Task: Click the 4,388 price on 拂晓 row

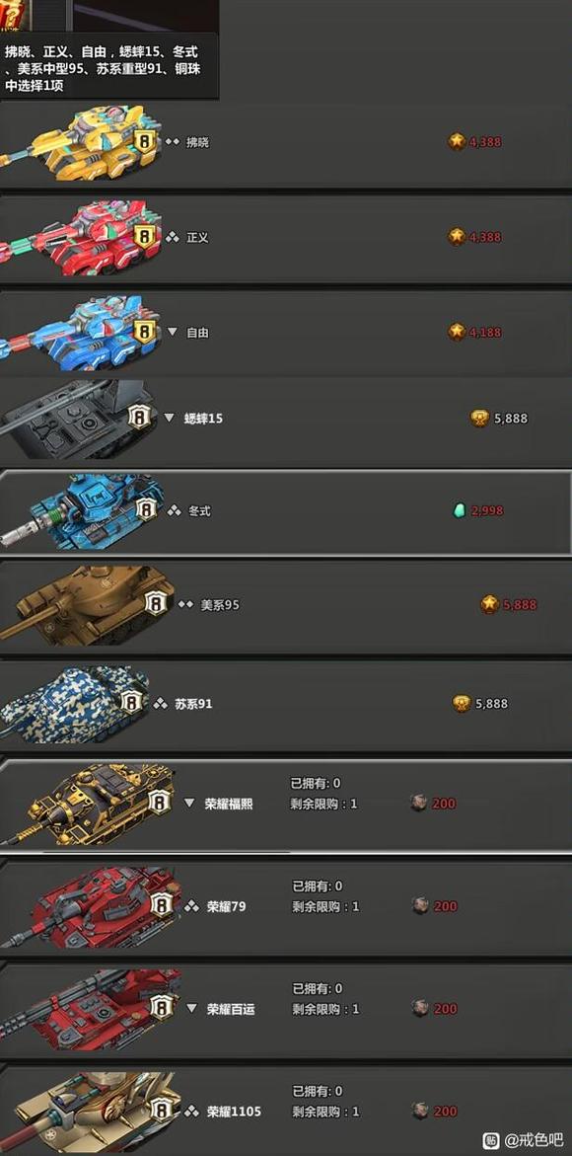Action: 485,141
